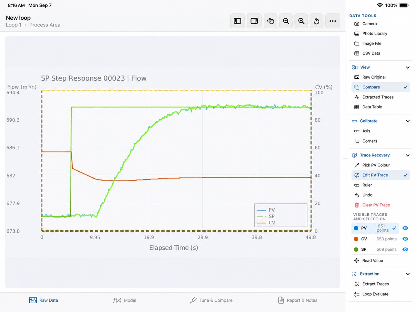Toggle the right sidebar panel icon
Image resolution: width=416 pixels, height=312 pixels.
tap(254, 21)
